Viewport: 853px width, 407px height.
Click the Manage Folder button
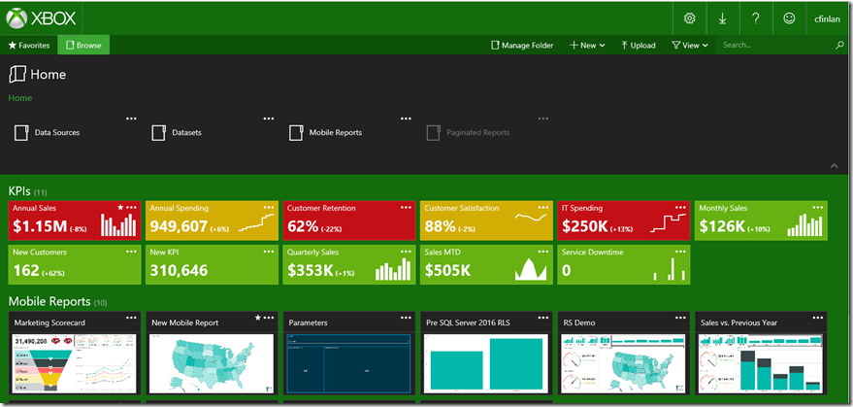[522, 46]
